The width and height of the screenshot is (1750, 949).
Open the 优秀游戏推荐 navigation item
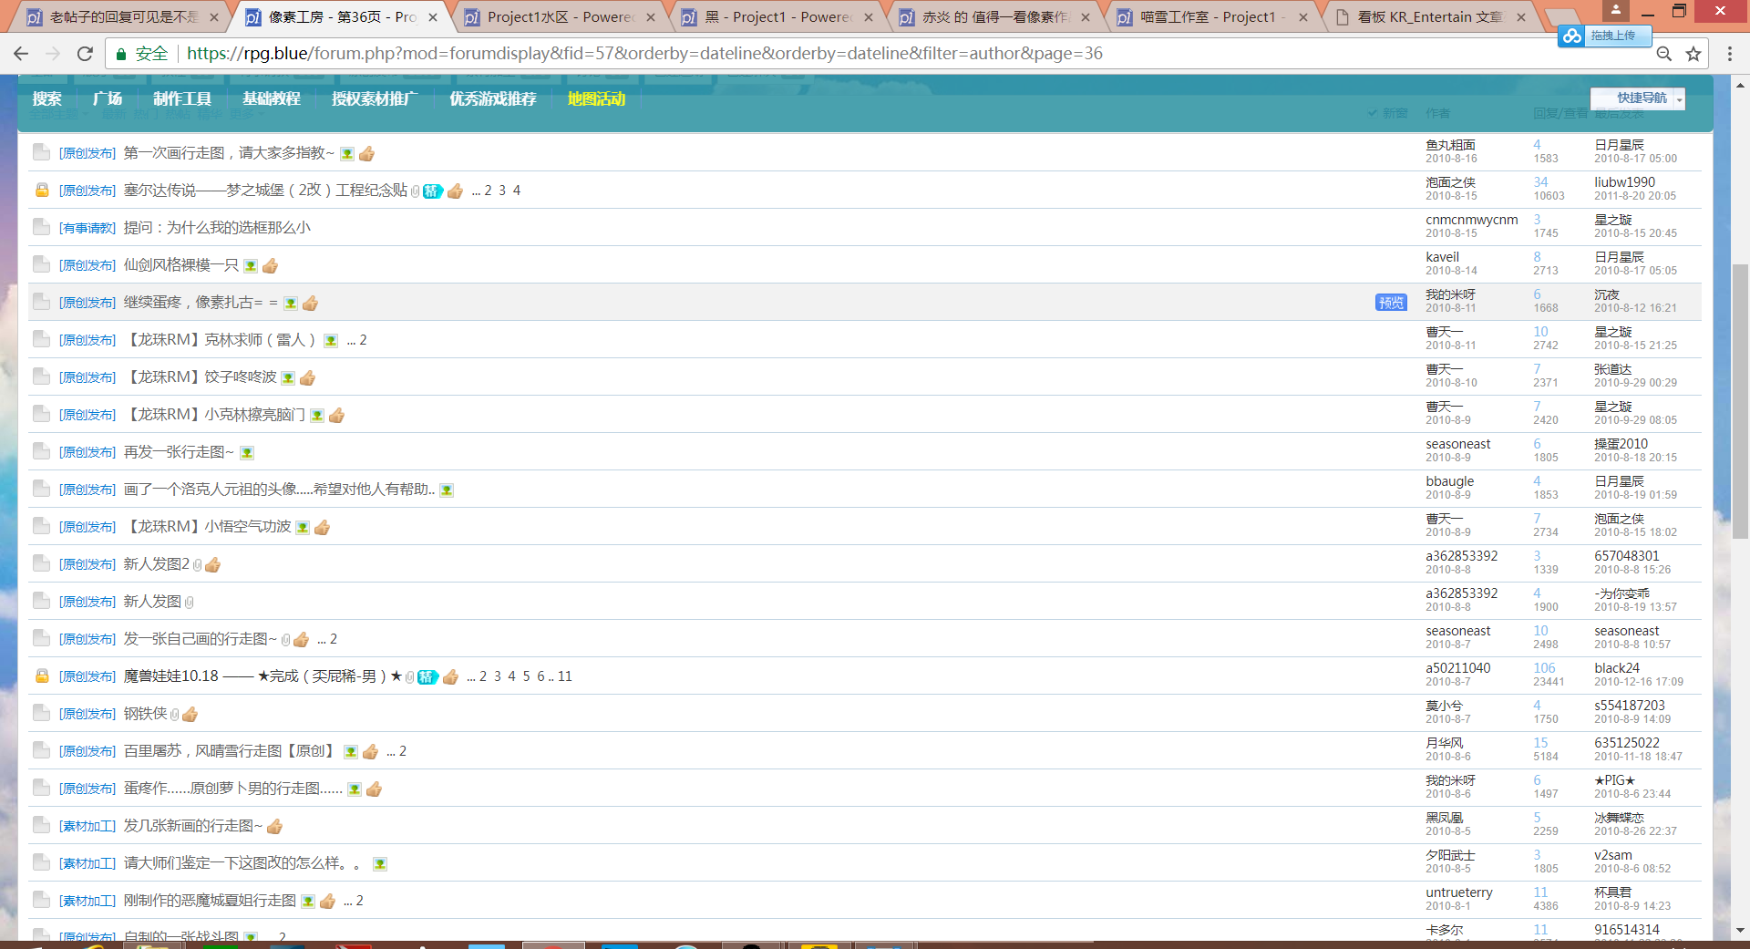pos(493,98)
